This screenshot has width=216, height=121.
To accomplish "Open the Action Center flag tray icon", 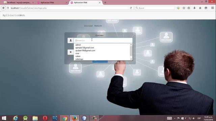I will [179, 118].
